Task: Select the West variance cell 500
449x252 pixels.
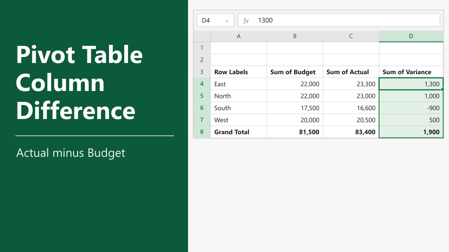Action: click(x=411, y=120)
